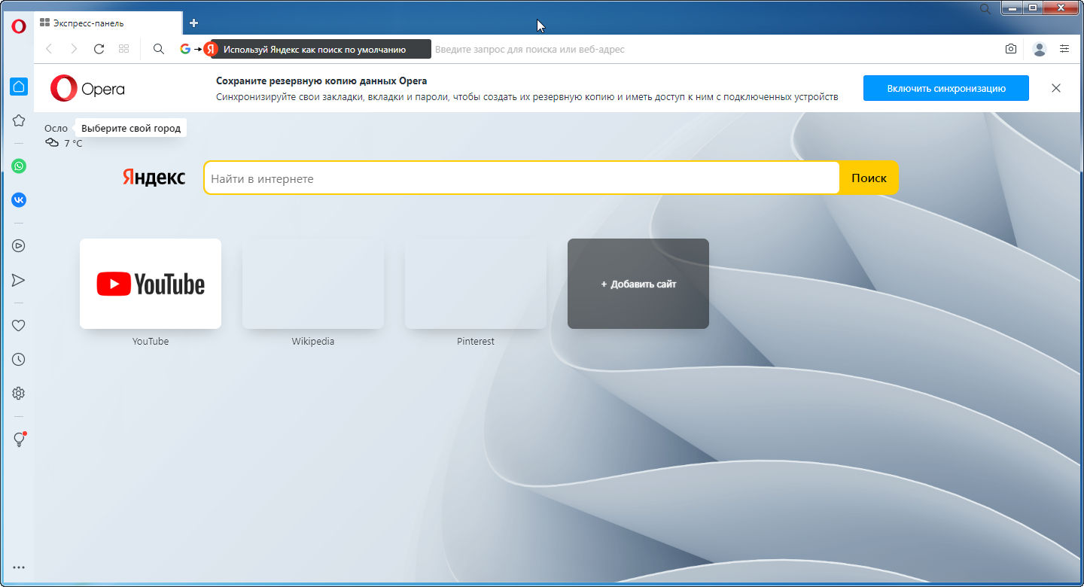Click the Включить синхронизацию button
Screen dimensions: 1084x587
pos(945,88)
